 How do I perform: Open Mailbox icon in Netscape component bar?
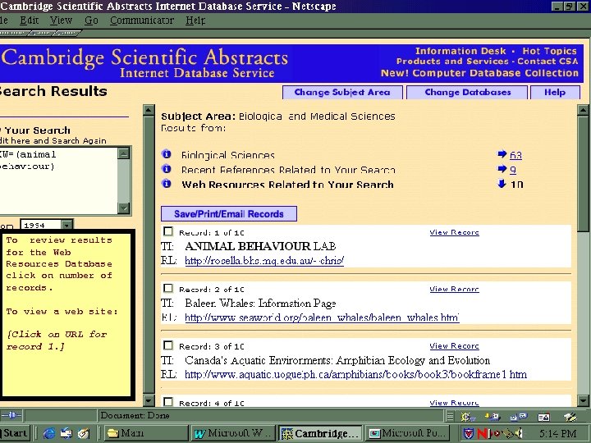492,417
